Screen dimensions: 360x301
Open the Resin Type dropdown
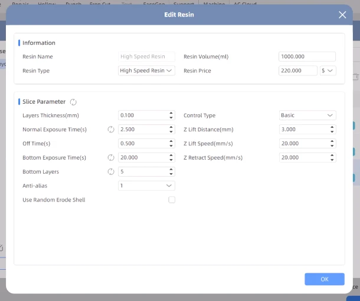(146, 71)
